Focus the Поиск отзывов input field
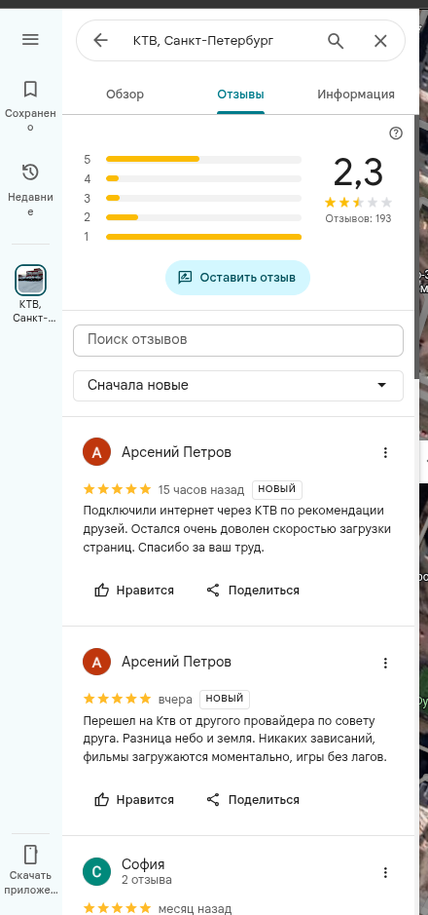Viewport: 428px width, 915px height. point(238,340)
